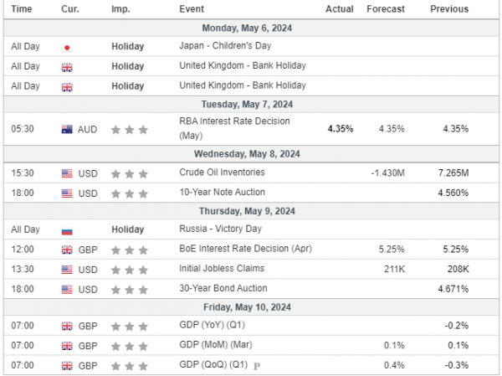Click the importance stars for 30-Year Bond Auction
This screenshot has height=376, width=502.
130,290
